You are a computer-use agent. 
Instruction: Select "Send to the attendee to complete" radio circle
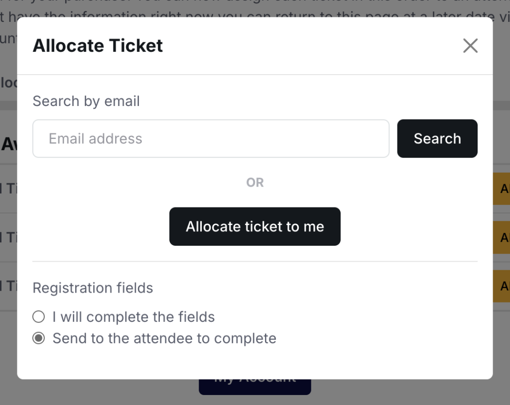[x=38, y=339]
